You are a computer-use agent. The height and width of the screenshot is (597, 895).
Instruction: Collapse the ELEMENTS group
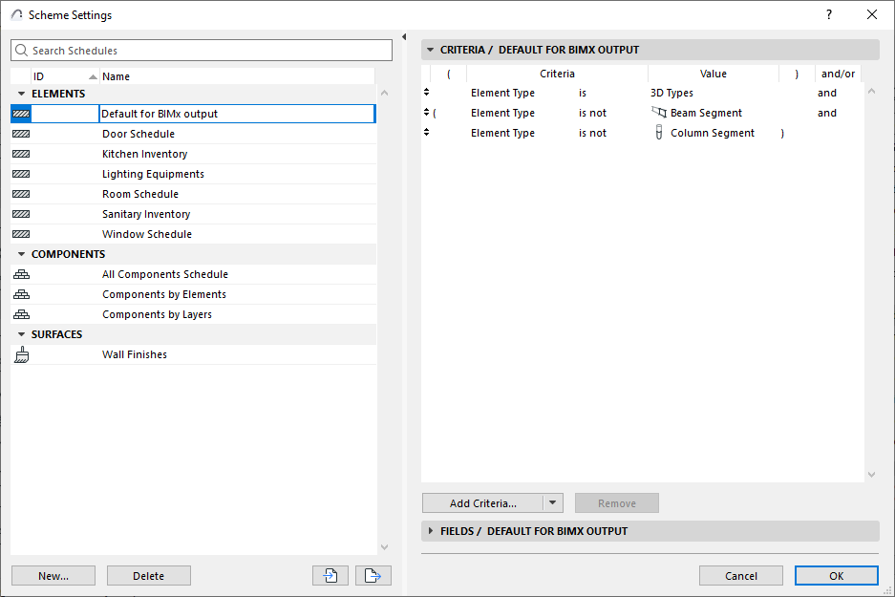[x=22, y=94]
